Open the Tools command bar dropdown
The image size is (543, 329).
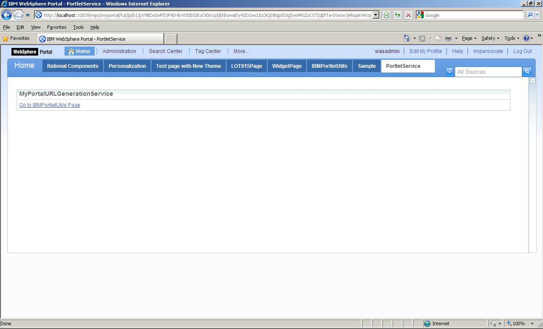click(512, 38)
